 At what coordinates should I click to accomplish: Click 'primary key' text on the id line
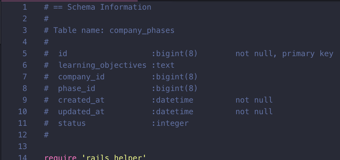click(308, 54)
